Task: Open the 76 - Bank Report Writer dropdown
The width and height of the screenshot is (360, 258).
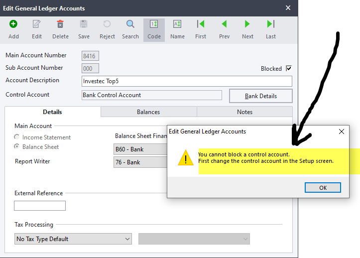Action: pos(140,162)
